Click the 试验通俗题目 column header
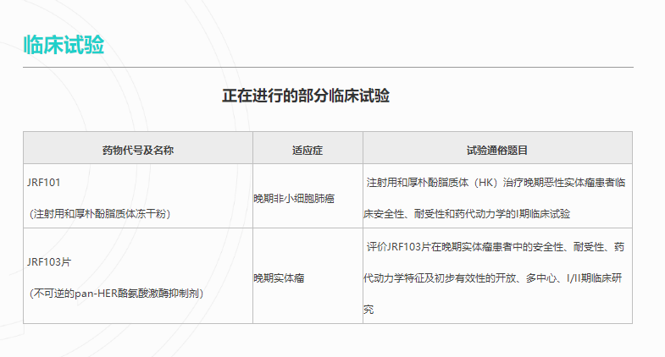 (497, 151)
